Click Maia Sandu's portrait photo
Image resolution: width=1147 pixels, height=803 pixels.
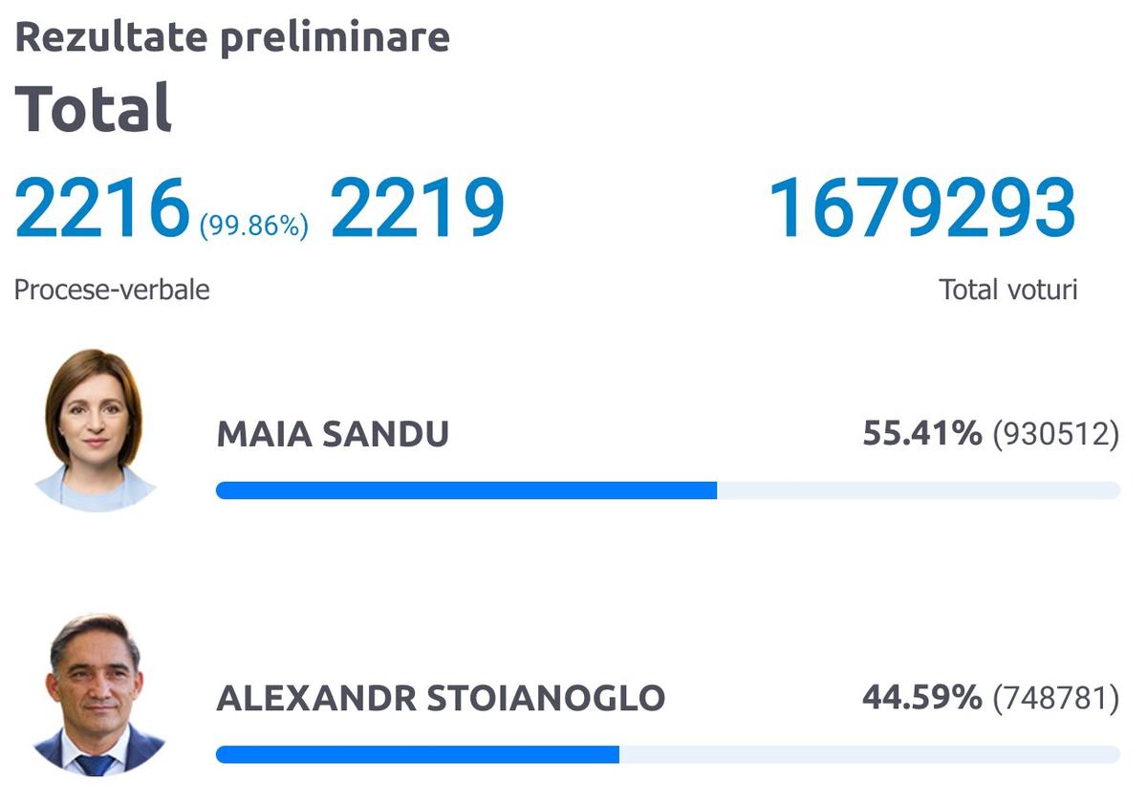(94, 430)
